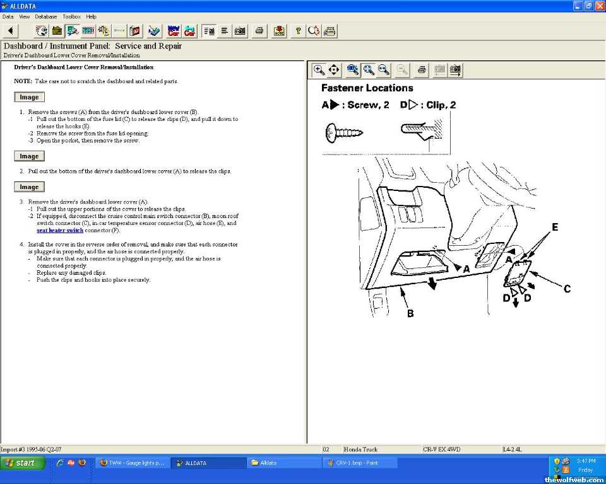This screenshot has width=606, height=484.
Task: Open the Toolbox menu
Action: pyautogui.click(x=71, y=16)
